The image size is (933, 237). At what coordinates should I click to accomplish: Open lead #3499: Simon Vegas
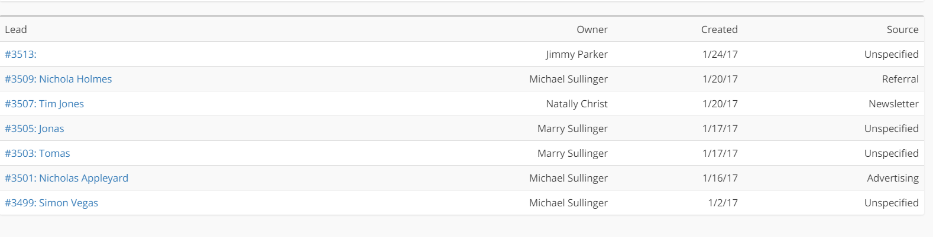tap(51, 203)
